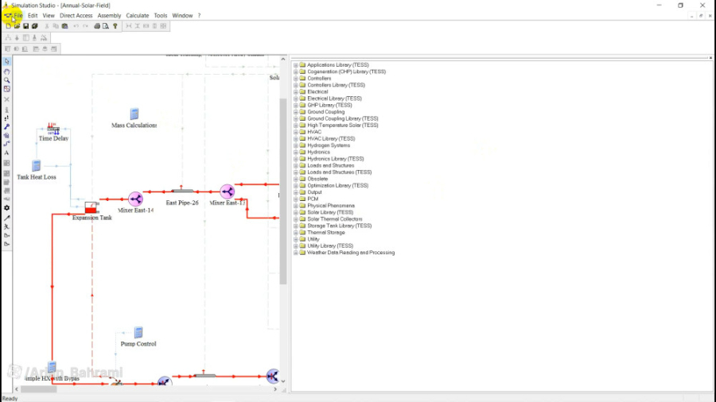Expand the Controllers tree node
716x402 pixels.
(296, 79)
